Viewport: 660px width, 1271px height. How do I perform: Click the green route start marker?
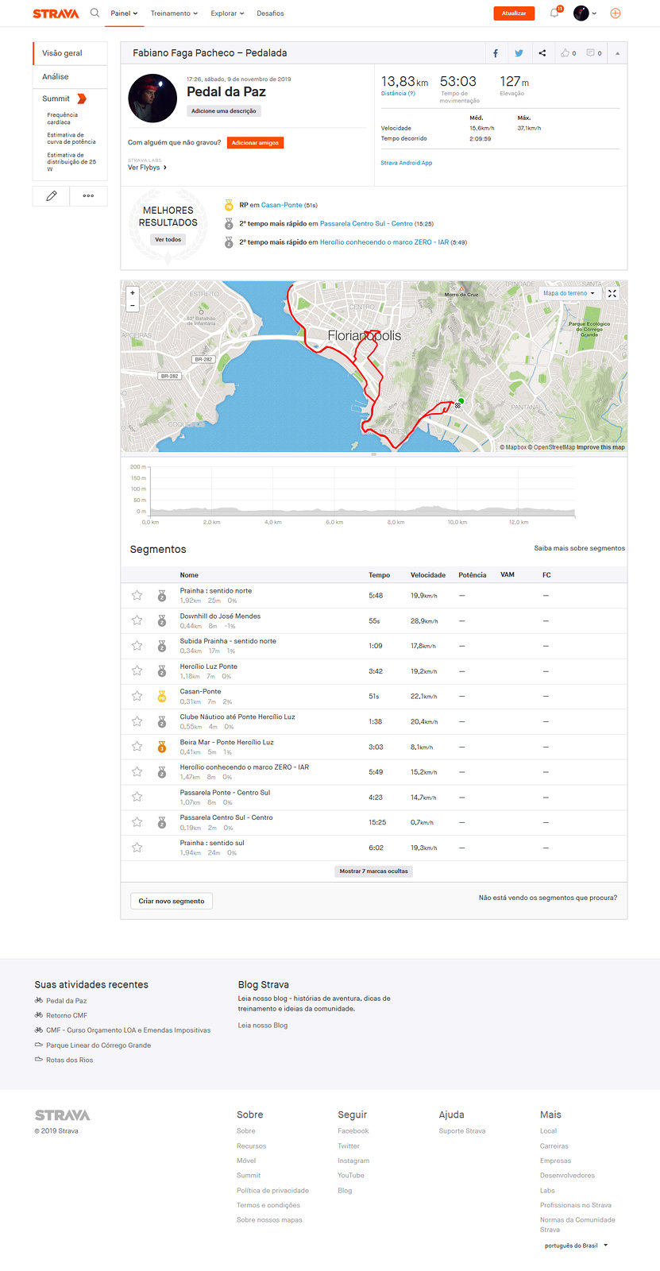[461, 402]
